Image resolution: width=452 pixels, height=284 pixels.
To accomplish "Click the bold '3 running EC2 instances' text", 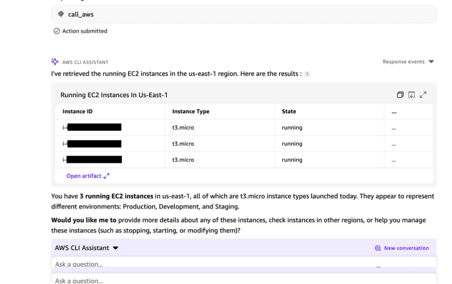I will click(x=116, y=196).
